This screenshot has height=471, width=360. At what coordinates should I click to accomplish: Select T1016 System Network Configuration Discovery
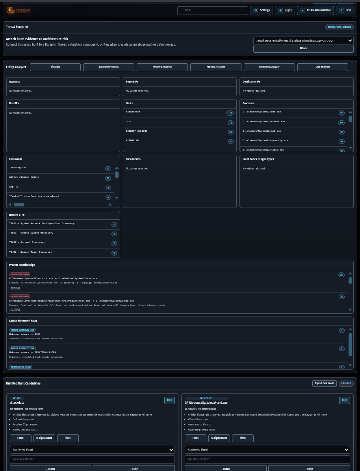(63, 224)
